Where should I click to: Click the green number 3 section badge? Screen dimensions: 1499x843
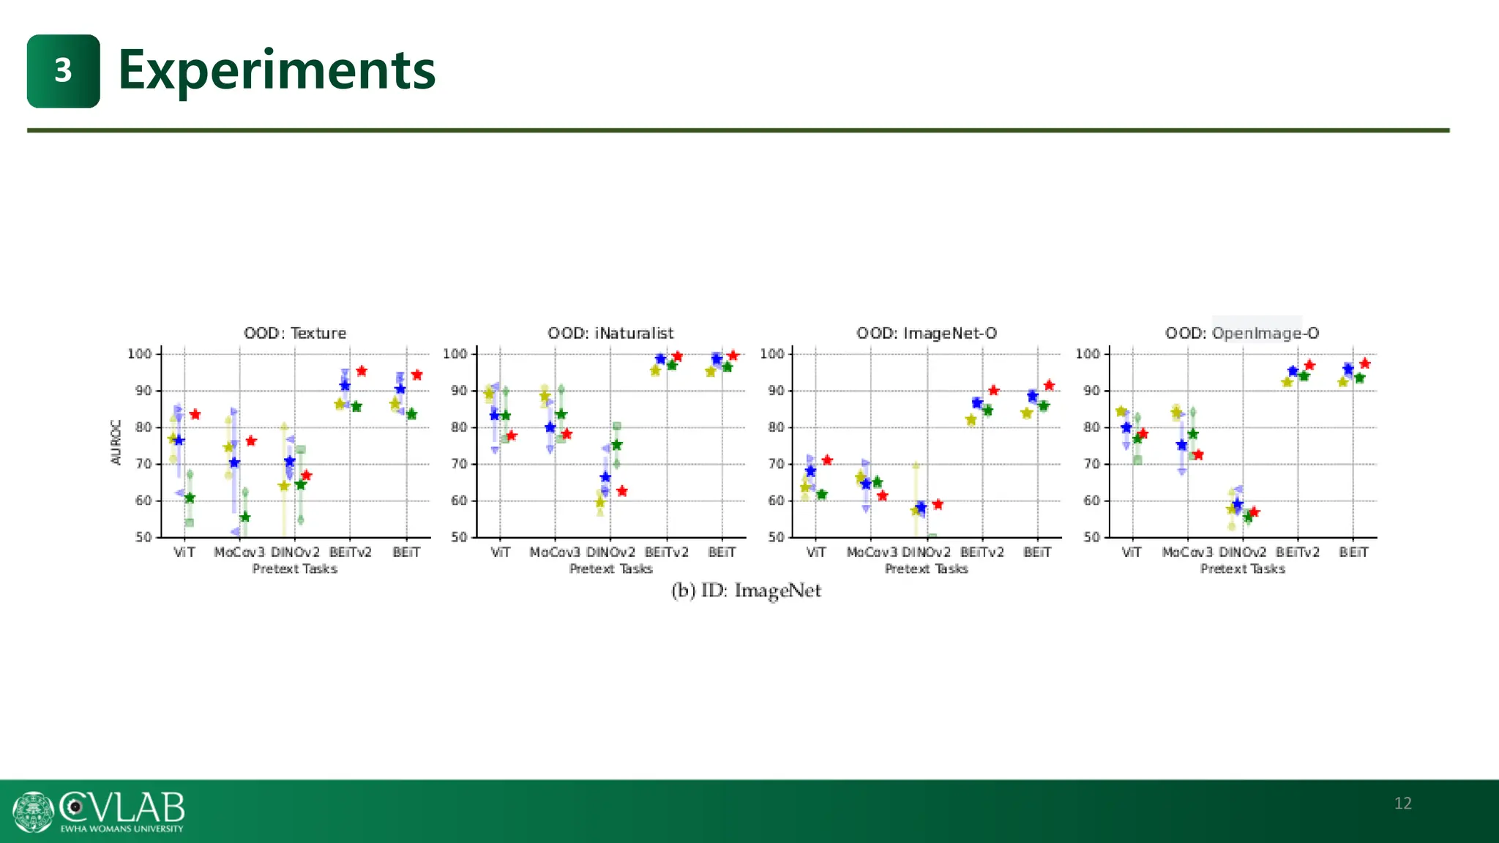point(63,71)
